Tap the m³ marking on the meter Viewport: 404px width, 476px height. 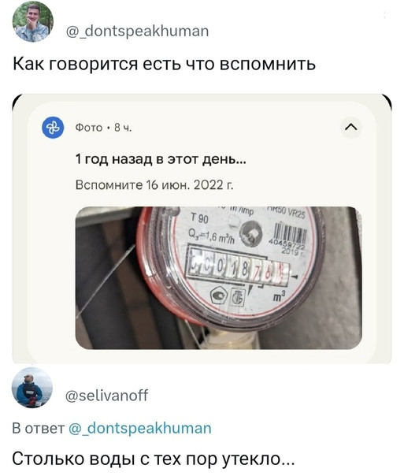click(x=279, y=296)
